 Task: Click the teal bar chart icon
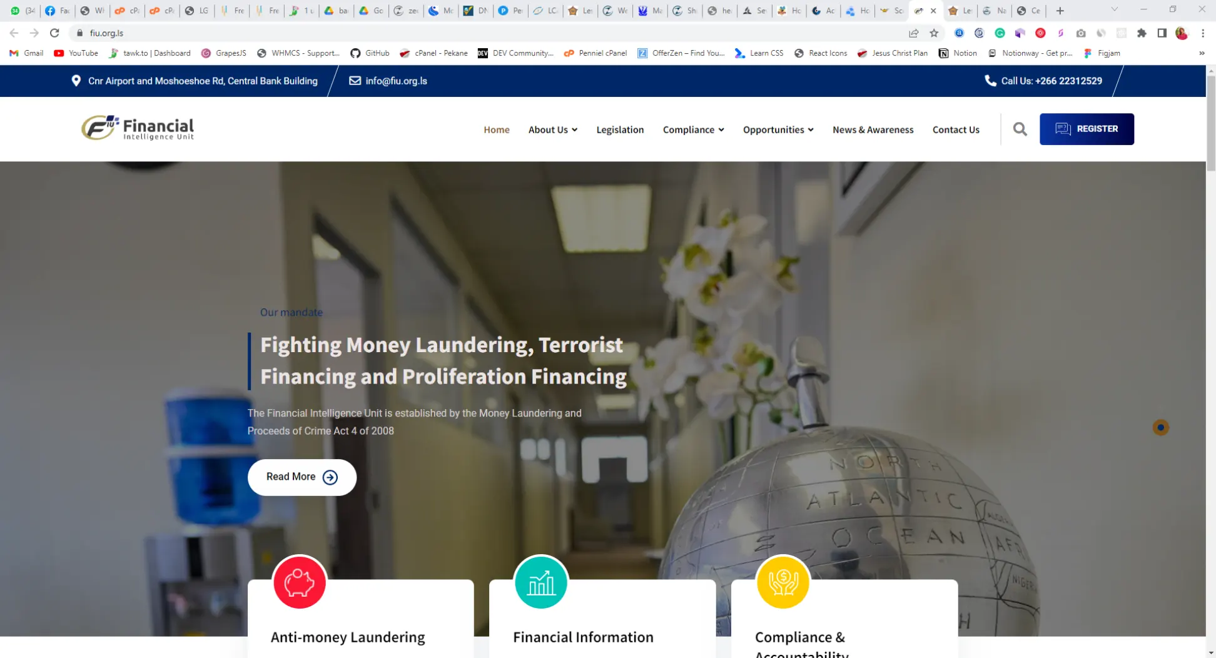point(541,582)
